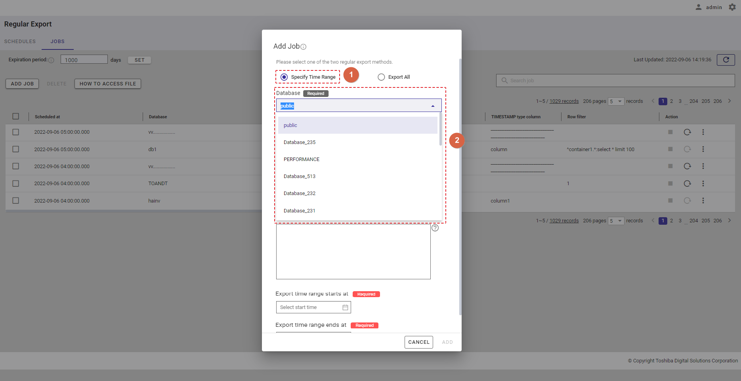
Task: Click the refresh icon beside Last Updated
Action: (726, 60)
